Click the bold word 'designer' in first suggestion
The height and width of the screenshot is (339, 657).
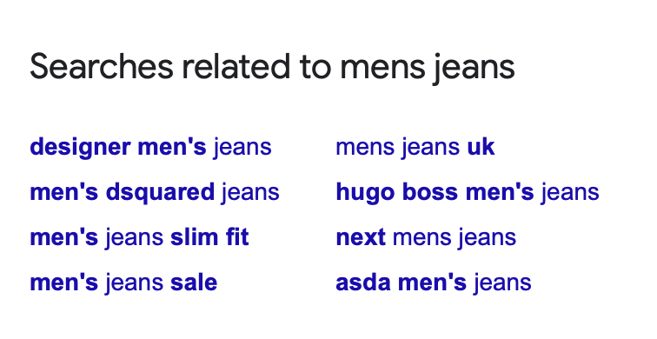(80, 148)
